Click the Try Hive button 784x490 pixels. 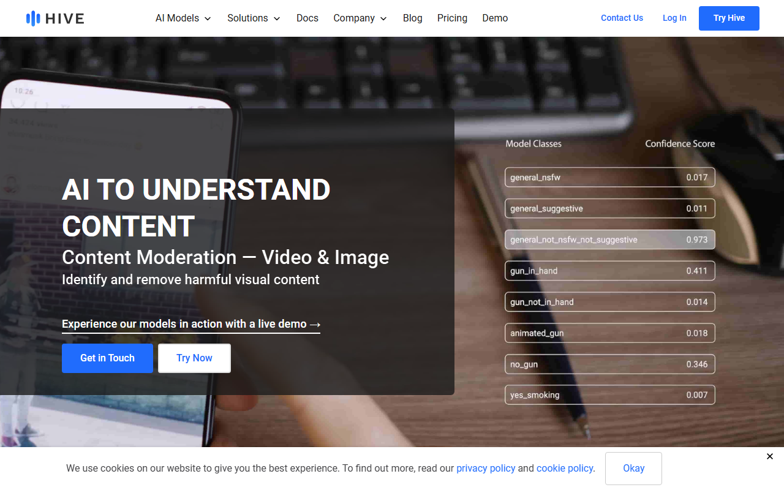729,18
